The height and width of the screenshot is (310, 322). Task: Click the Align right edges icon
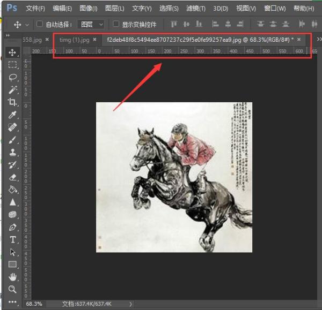click(x=240, y=24)
